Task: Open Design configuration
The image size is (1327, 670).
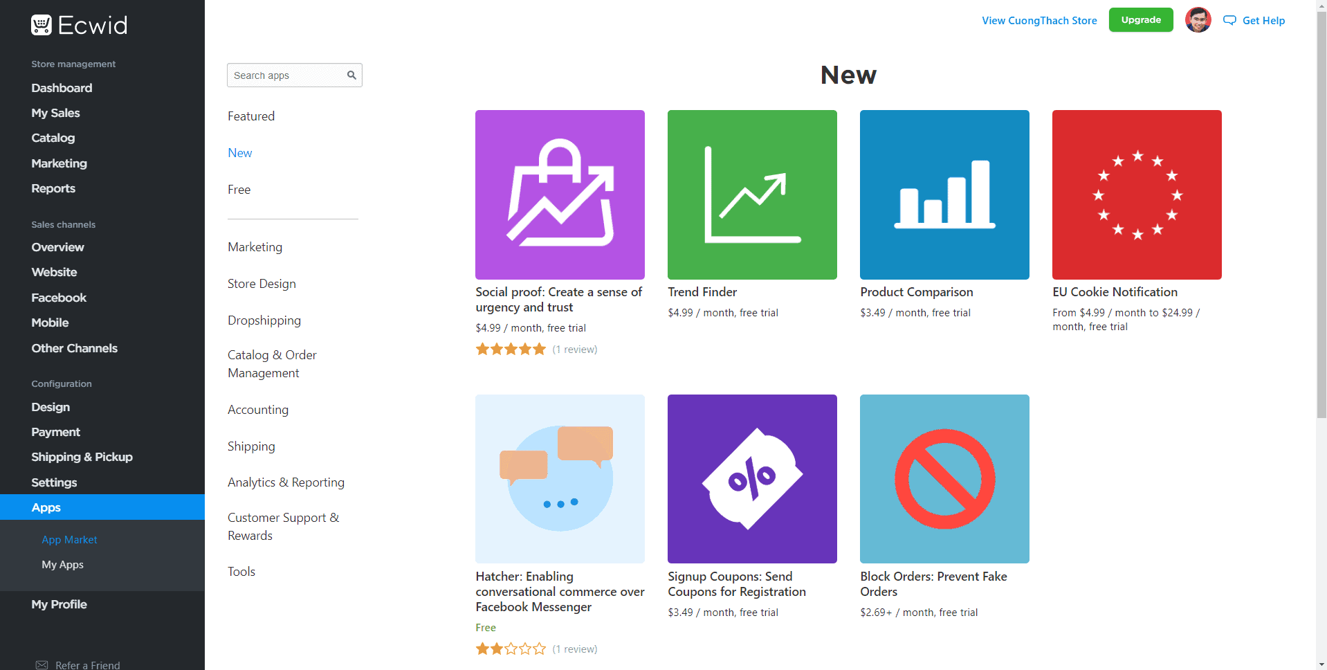Action: pyautogui.click(x=51, y=407)
